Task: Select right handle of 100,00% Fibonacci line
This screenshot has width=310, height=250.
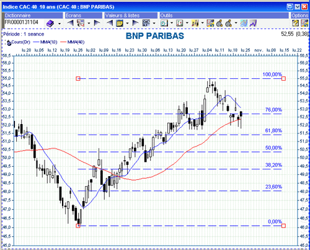Action: [x=283, y=79]
